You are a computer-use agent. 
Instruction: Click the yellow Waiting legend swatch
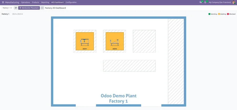point(219,14)
